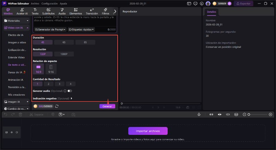The image size is (276, 150).
Task: Open the Medios tab in top toolbar
Action: (8, 11)
